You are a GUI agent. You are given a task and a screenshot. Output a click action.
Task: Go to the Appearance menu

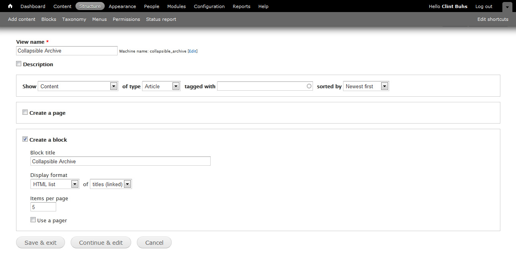click(122, 6)
